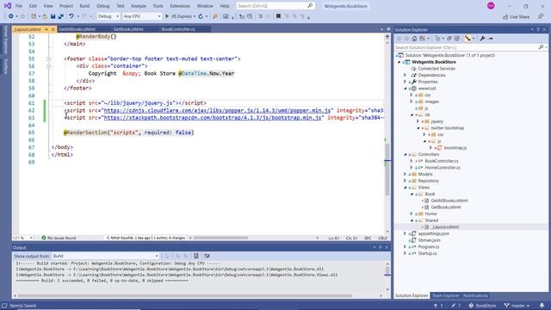Switch to GetBook.cshtml tab
551x310 pixels.
coord(128,29)
